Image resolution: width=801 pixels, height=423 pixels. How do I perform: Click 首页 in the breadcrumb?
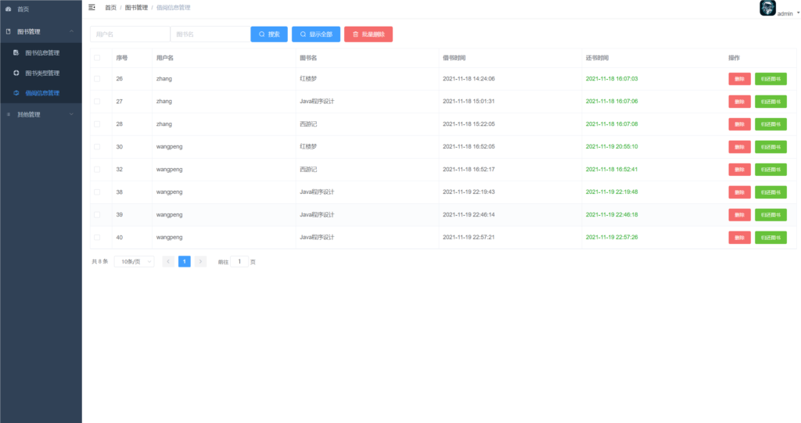111,8
